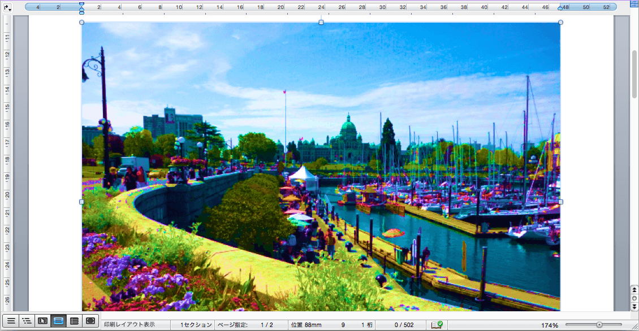This screenshot has width=639, height=331.
Task: Click the middle-left image resize handle
Action: coord(81,202)
